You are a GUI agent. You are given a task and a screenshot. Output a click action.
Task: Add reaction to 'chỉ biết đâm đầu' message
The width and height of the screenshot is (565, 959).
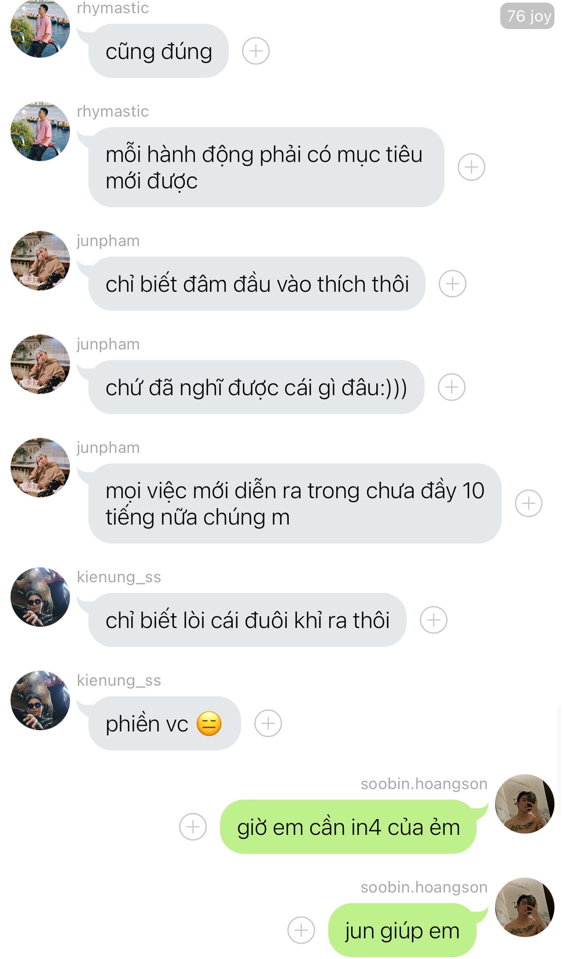(x=453, y=284)
